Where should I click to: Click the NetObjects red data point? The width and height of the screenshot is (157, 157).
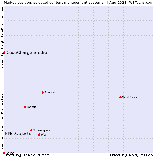6,134
